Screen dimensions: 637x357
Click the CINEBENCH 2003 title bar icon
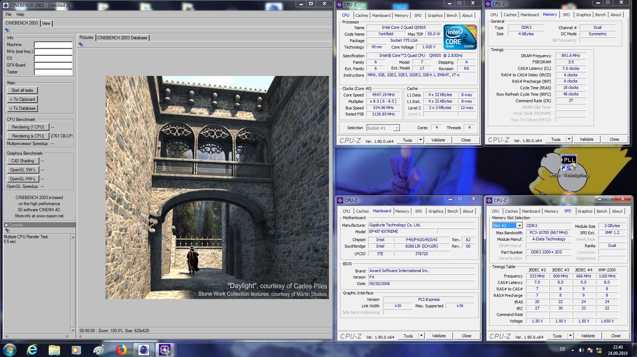(6, 5)
